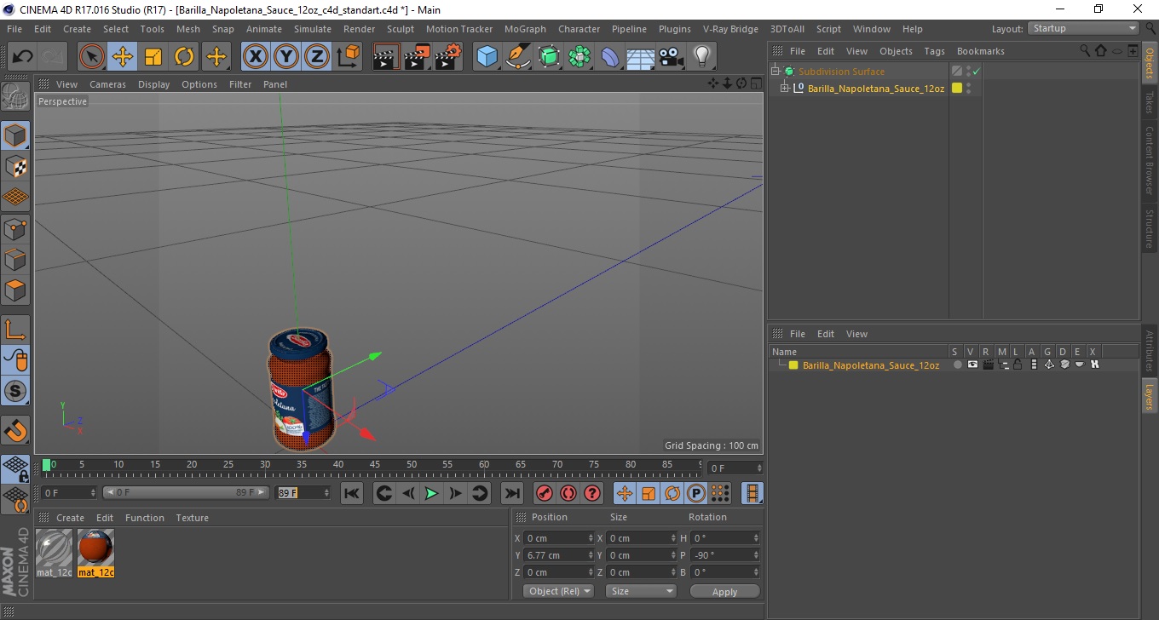This screenshot has height=620, width=1159.
Task: Go to end of animation
Action: [x=511, y=493]
